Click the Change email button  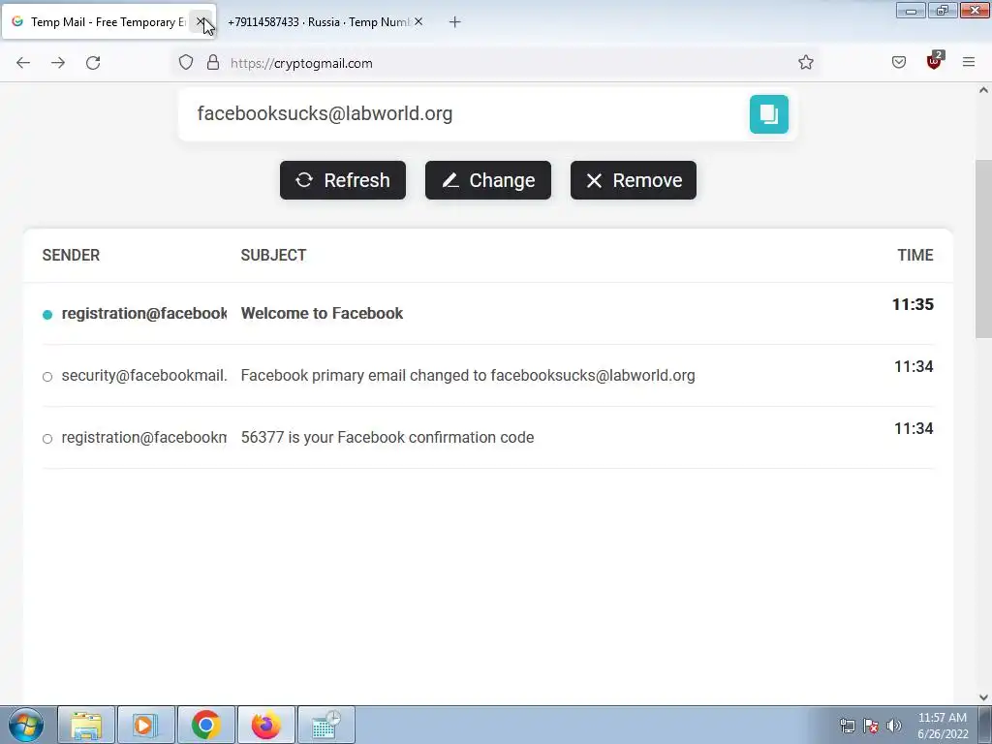488,180
